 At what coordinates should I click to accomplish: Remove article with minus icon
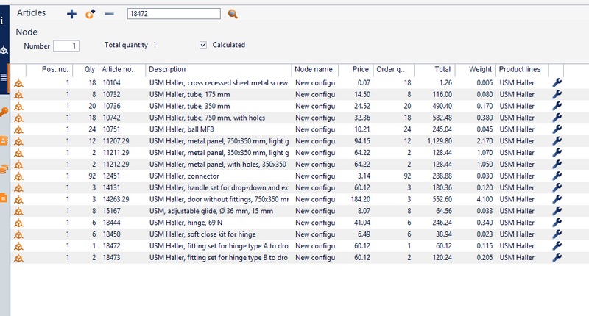109,14
